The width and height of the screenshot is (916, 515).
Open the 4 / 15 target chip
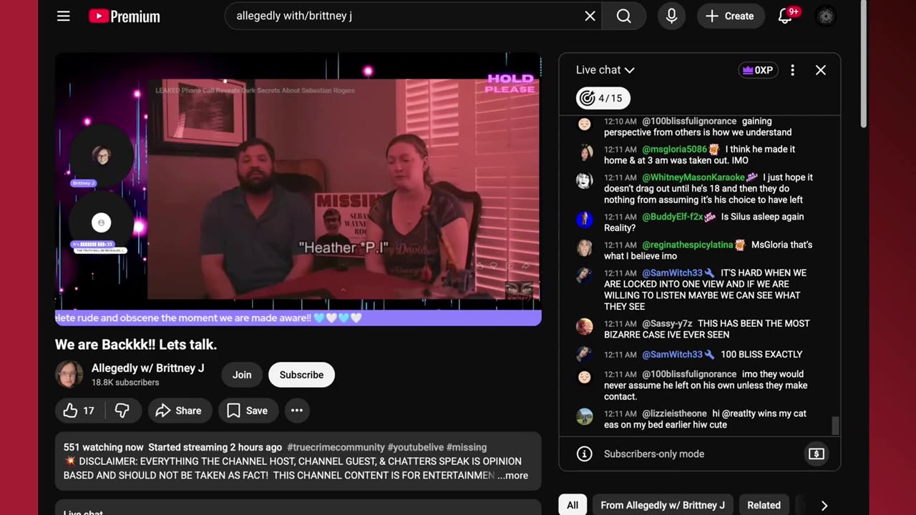(603, 98)
